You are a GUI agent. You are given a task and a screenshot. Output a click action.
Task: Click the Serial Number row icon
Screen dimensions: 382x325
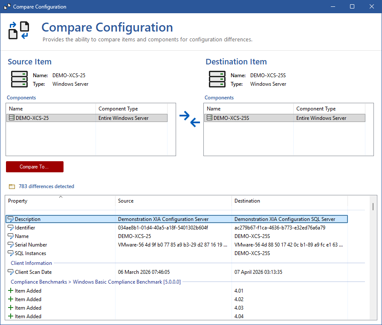(x=11, y=245)
